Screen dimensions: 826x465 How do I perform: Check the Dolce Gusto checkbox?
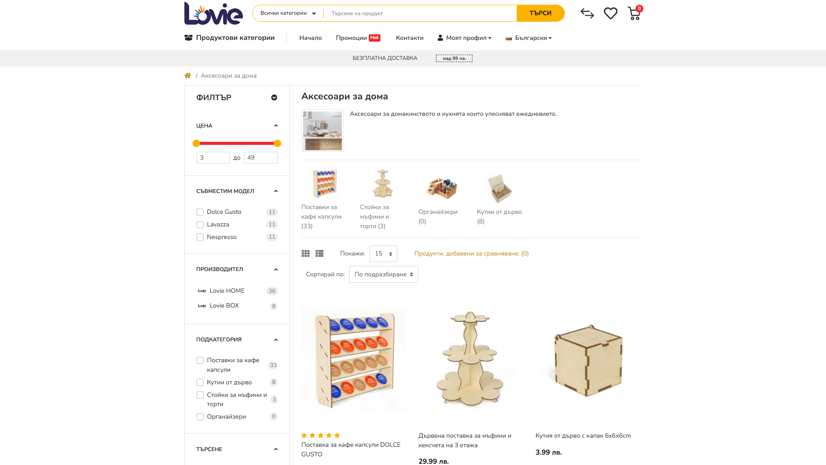(200, 212)
